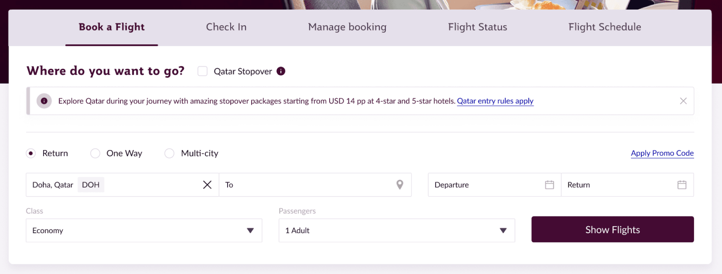
Task: Click the Qatar Stopover info icon
Action: (x=281, y=71)
